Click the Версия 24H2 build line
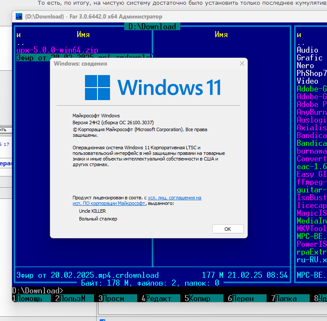This screenshot has height=321, width=327. click(113, 123)
